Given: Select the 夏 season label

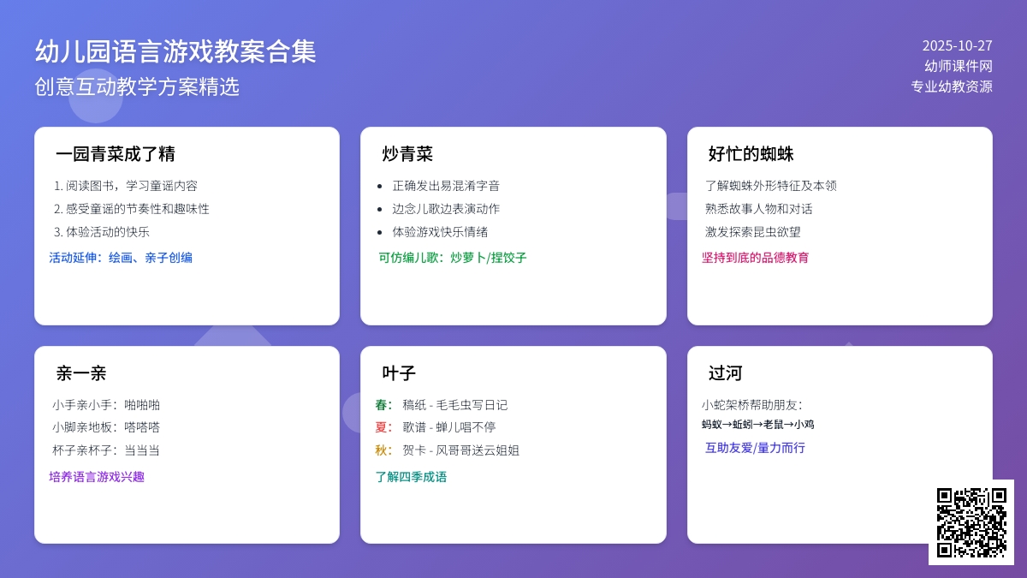Looking at the screenshot, I should 383,426.
